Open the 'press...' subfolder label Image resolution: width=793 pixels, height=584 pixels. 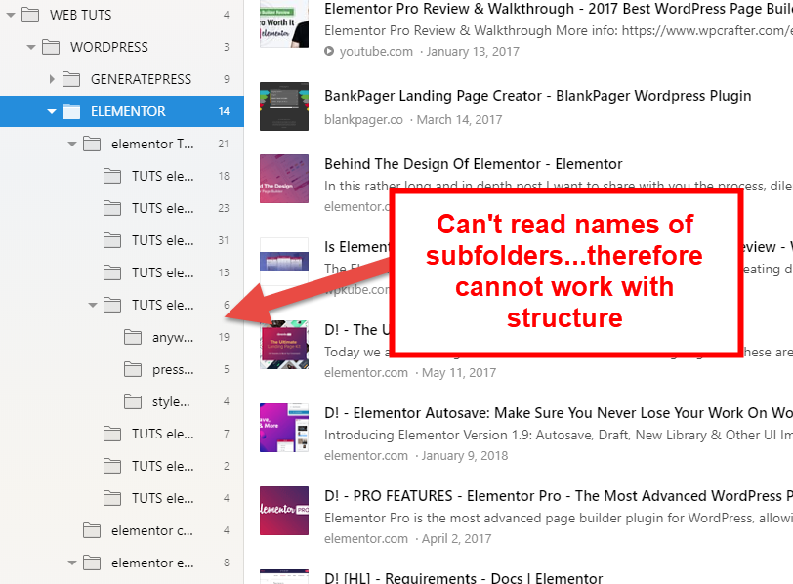point(173,369)
